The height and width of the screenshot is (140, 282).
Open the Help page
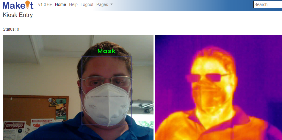point(73,4)
